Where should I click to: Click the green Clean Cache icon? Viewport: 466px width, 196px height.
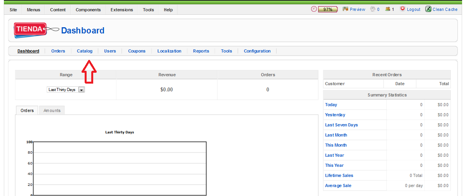point(428,9)
